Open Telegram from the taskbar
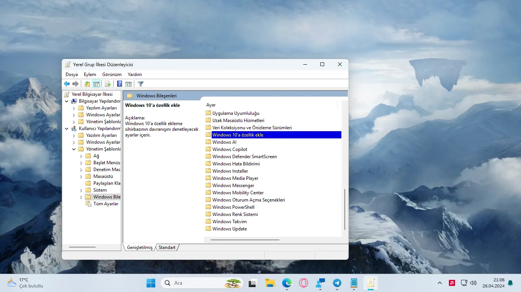The height and width of the screenshot is (292, 521). click(x=337, y=283)
